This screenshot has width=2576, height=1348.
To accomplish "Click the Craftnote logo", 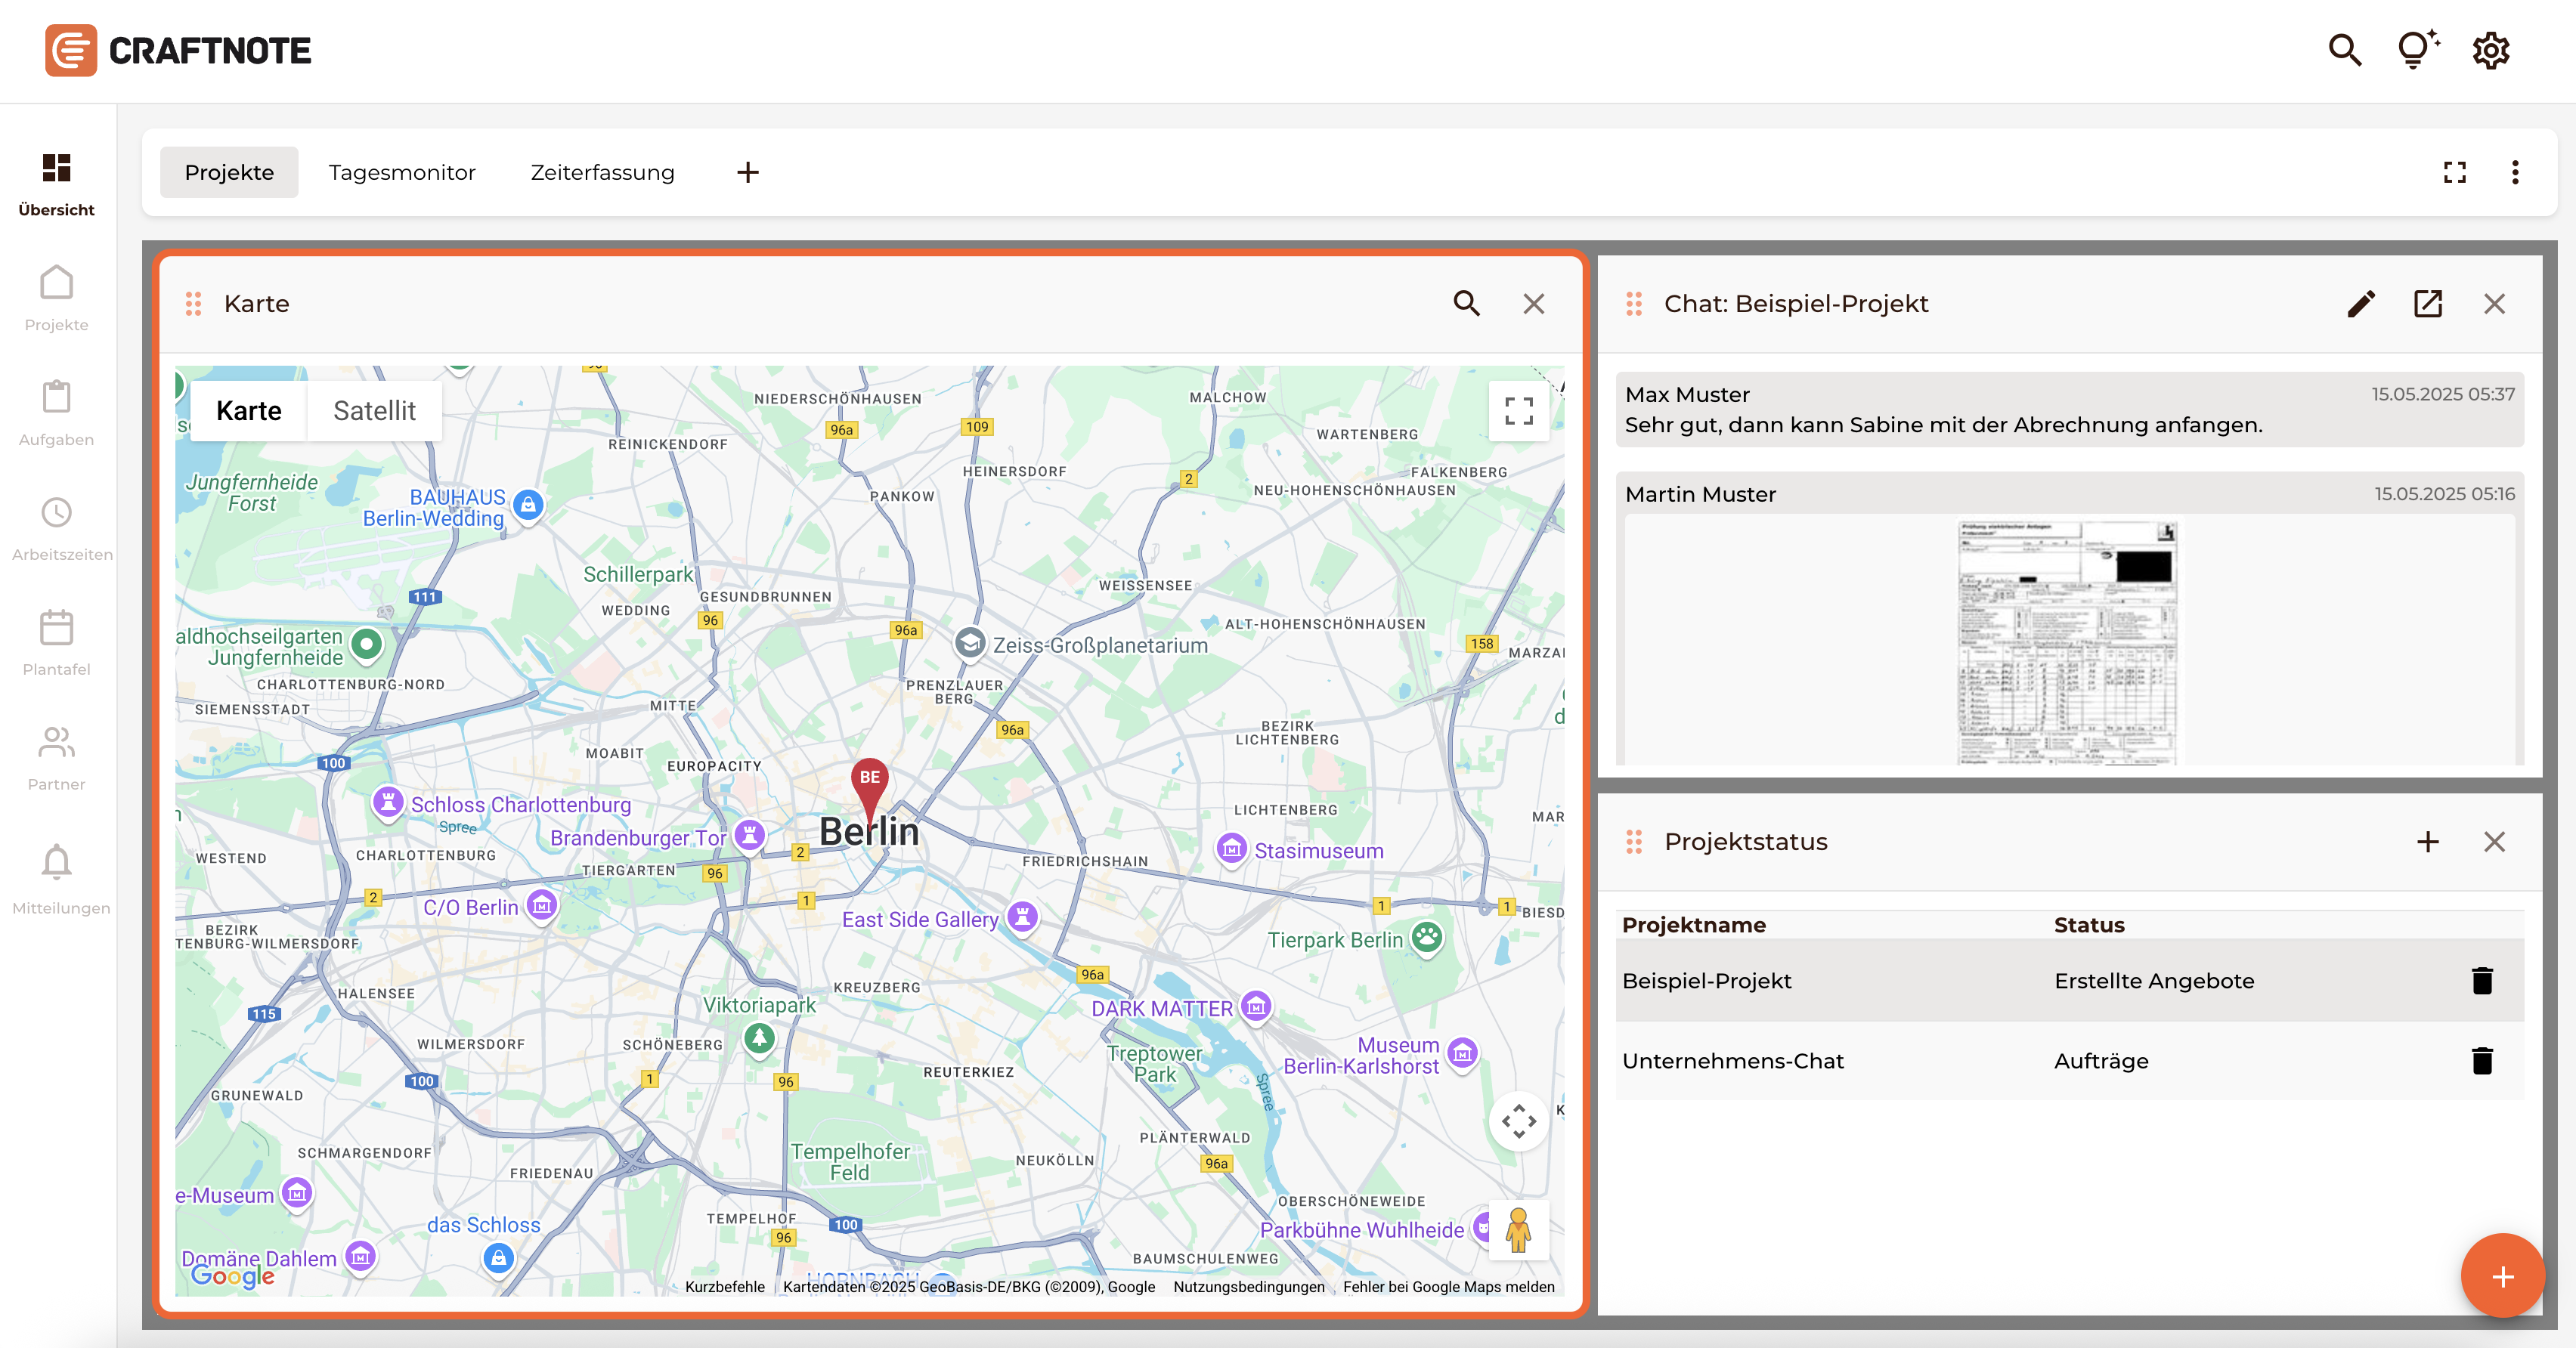I will click(178, 50).
